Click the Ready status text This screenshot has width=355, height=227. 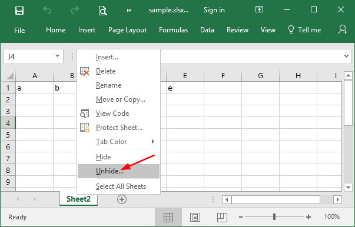point(18,217)
